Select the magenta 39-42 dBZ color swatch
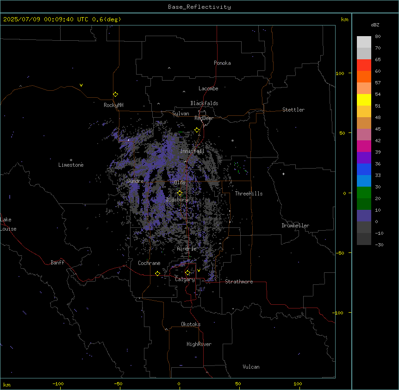The height and width of the screenshot is (390, 399). click(x=364, y=146)
